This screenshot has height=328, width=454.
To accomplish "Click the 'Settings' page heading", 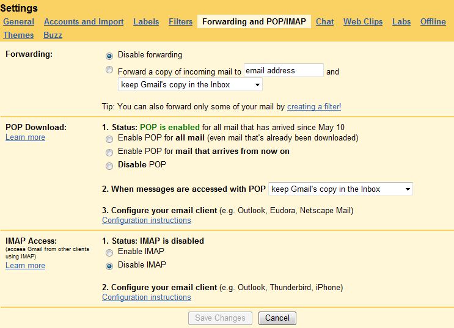I will point(19,8).
